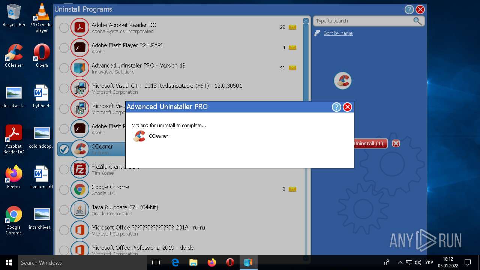Click the FileZilla Client list icon
Screen dimensions: 480x270
(79, 169)
